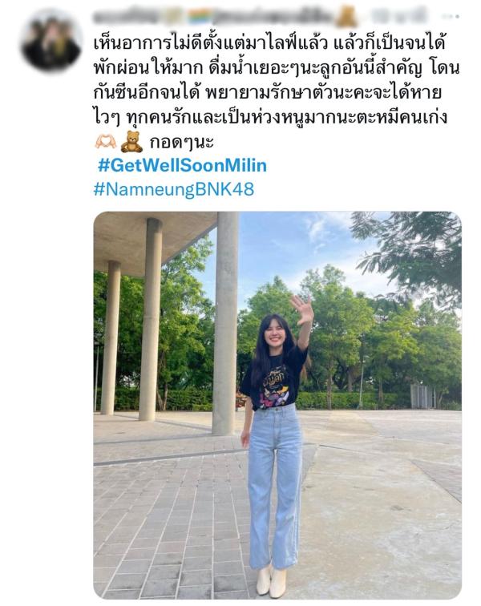This screenshot has width=481, height=606.
Task: Open the #NamneungBNK48 hashtag link
Action: click(174, 189)
